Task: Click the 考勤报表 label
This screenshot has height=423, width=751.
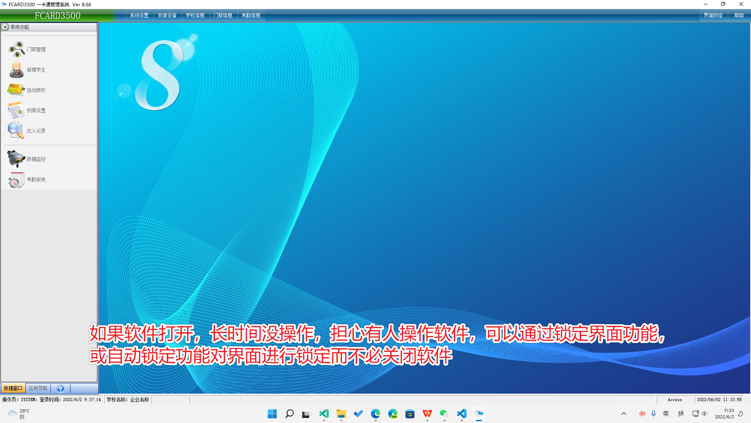Action: click(36, 179)
